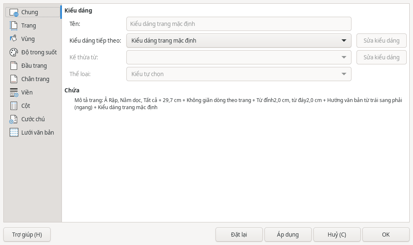The width and height of the screenshot is (413, 245).
Task: Switch to the Viền tab
Action: [33, 92]
